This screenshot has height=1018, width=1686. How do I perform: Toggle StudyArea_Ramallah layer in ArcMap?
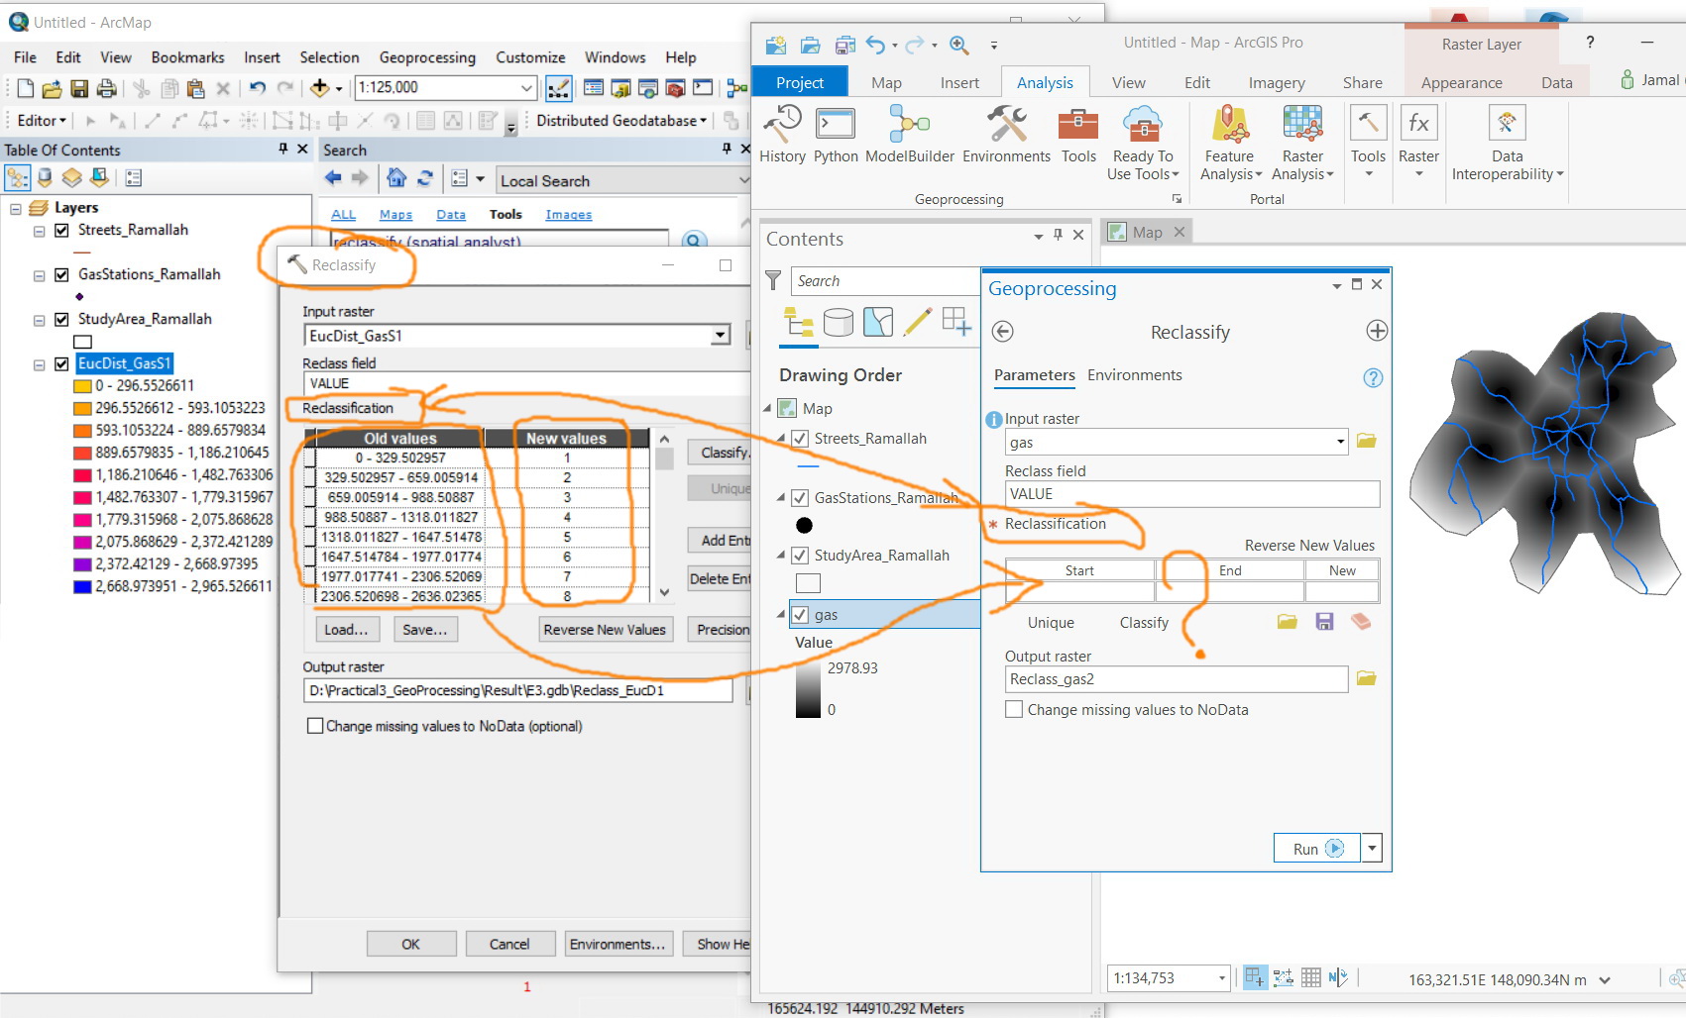click(61, 319)
